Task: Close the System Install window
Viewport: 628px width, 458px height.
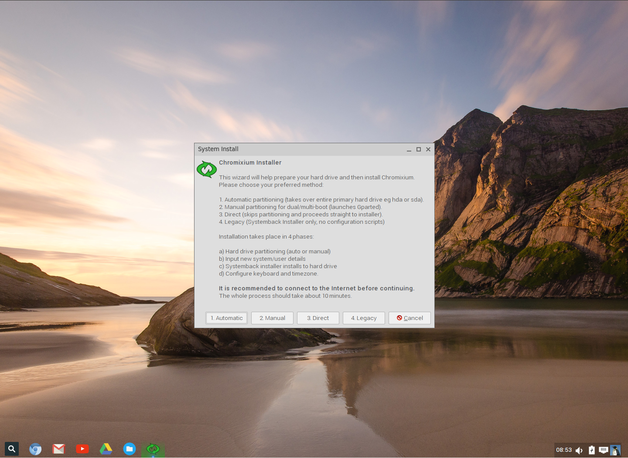Action: pos(428,149)
